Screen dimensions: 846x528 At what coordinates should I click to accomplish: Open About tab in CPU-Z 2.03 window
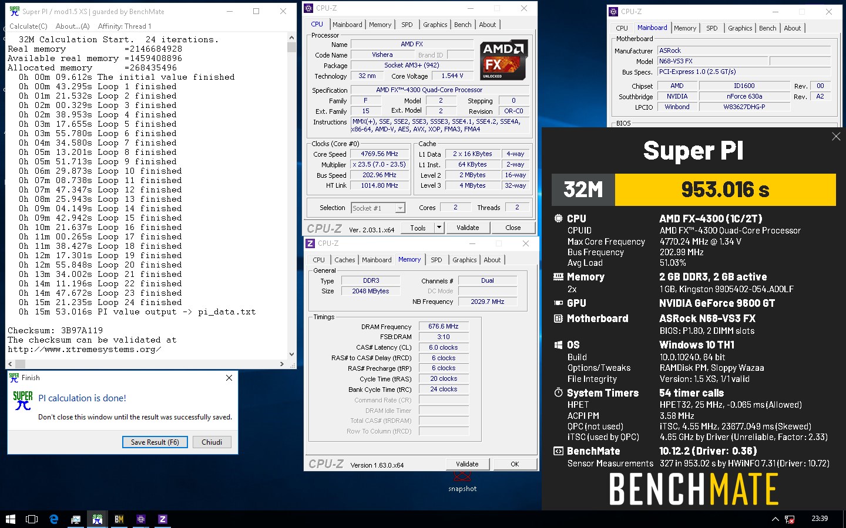pyautogui.click(x=488, y=25)
